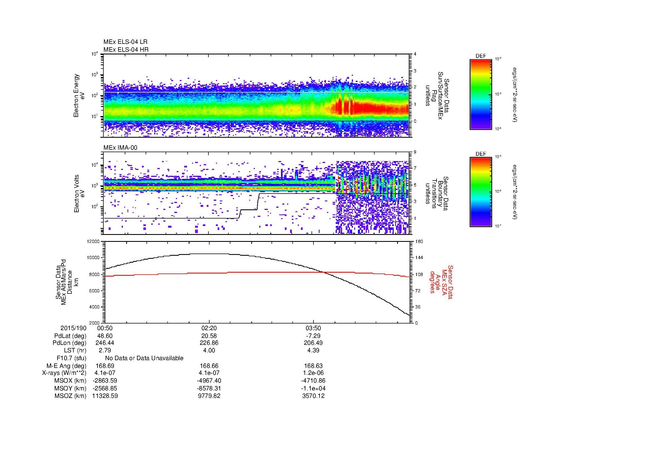650x459 pixels.
Task: Select the date label '2015/190'
Action: (73, 328)
